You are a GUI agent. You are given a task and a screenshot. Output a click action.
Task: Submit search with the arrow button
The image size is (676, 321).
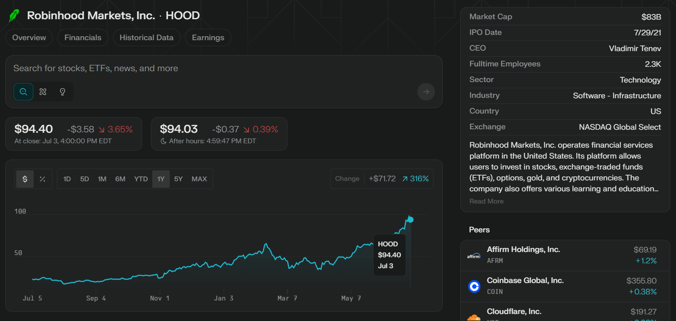[426, 92]
